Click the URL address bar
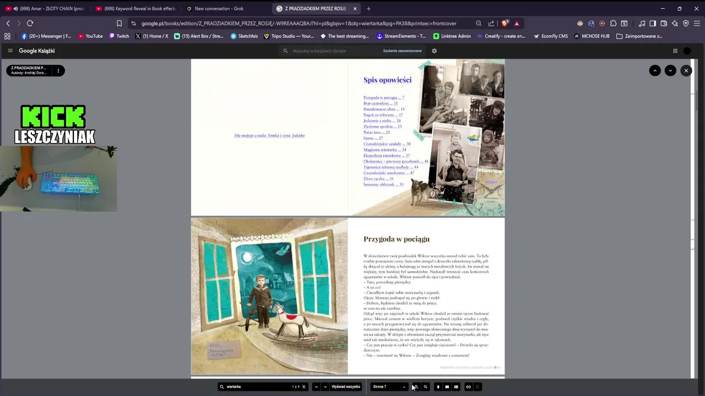Viewport: 705px width, 396px height. click(299, 23)
